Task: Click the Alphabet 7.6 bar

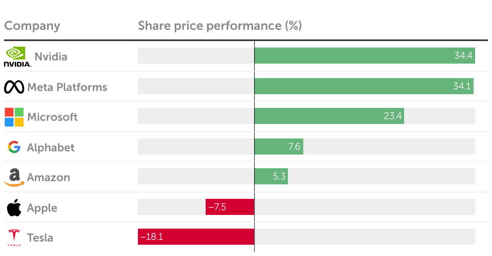Action: tap(279, 147)
